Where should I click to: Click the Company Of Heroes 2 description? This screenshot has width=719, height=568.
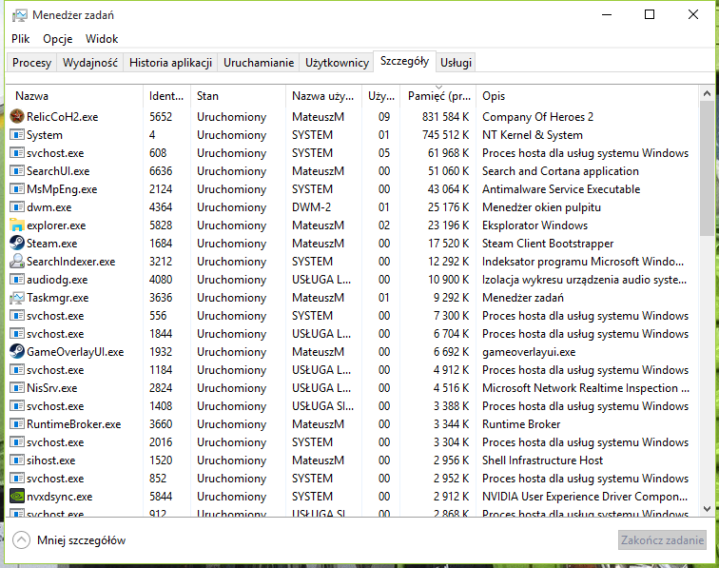tap(538, 117)
